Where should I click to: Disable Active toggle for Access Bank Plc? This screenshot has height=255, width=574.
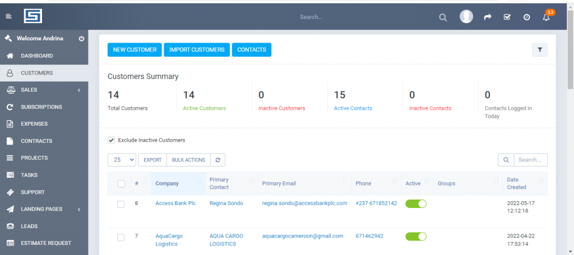[x=416, y=203]
